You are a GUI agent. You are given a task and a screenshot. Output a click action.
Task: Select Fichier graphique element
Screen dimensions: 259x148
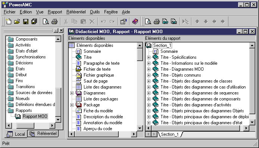tap(99, 75)
